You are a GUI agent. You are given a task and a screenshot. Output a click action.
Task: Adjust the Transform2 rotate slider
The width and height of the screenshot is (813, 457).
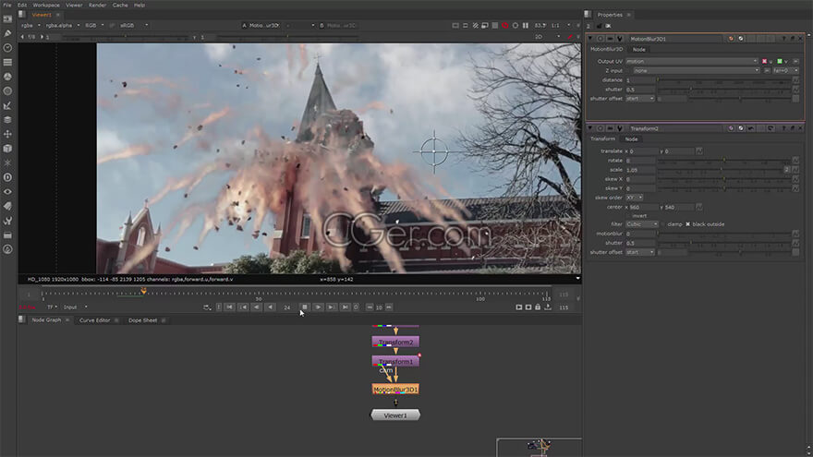tap(723, 161)
